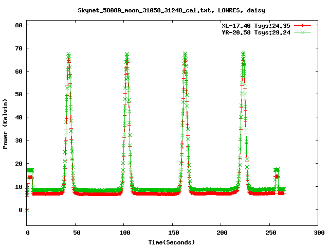Click x-axis tick label 50
Viewport: 329px width, 247px height.
(77, 233)
